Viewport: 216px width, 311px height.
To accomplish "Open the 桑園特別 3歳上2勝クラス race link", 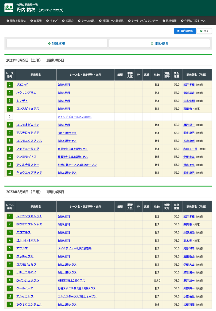I will point(73,157).
